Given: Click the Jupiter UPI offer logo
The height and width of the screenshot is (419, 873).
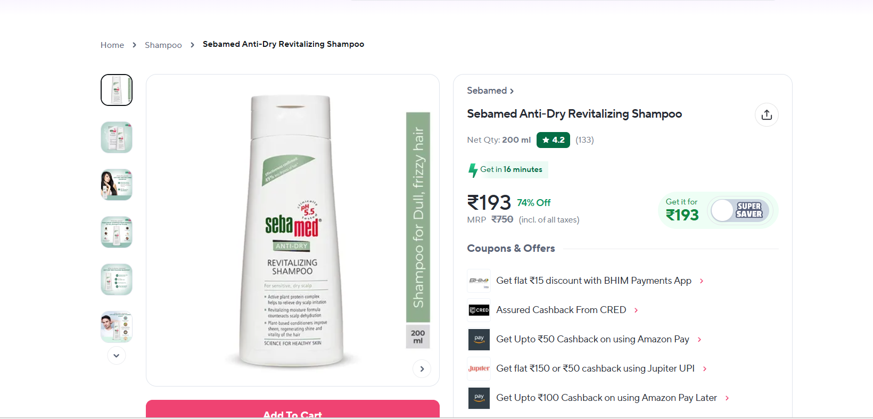Looking at the screenshot, I should [479, 368].
